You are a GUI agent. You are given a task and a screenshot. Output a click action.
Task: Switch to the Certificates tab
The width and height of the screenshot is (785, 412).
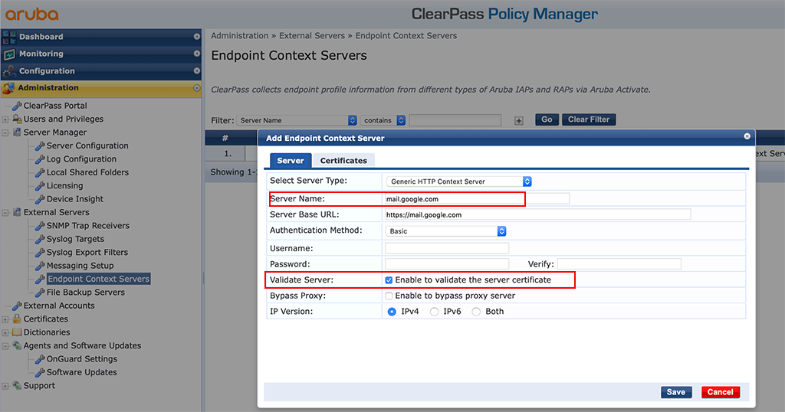pyautogui.click(x=343, y=161)
